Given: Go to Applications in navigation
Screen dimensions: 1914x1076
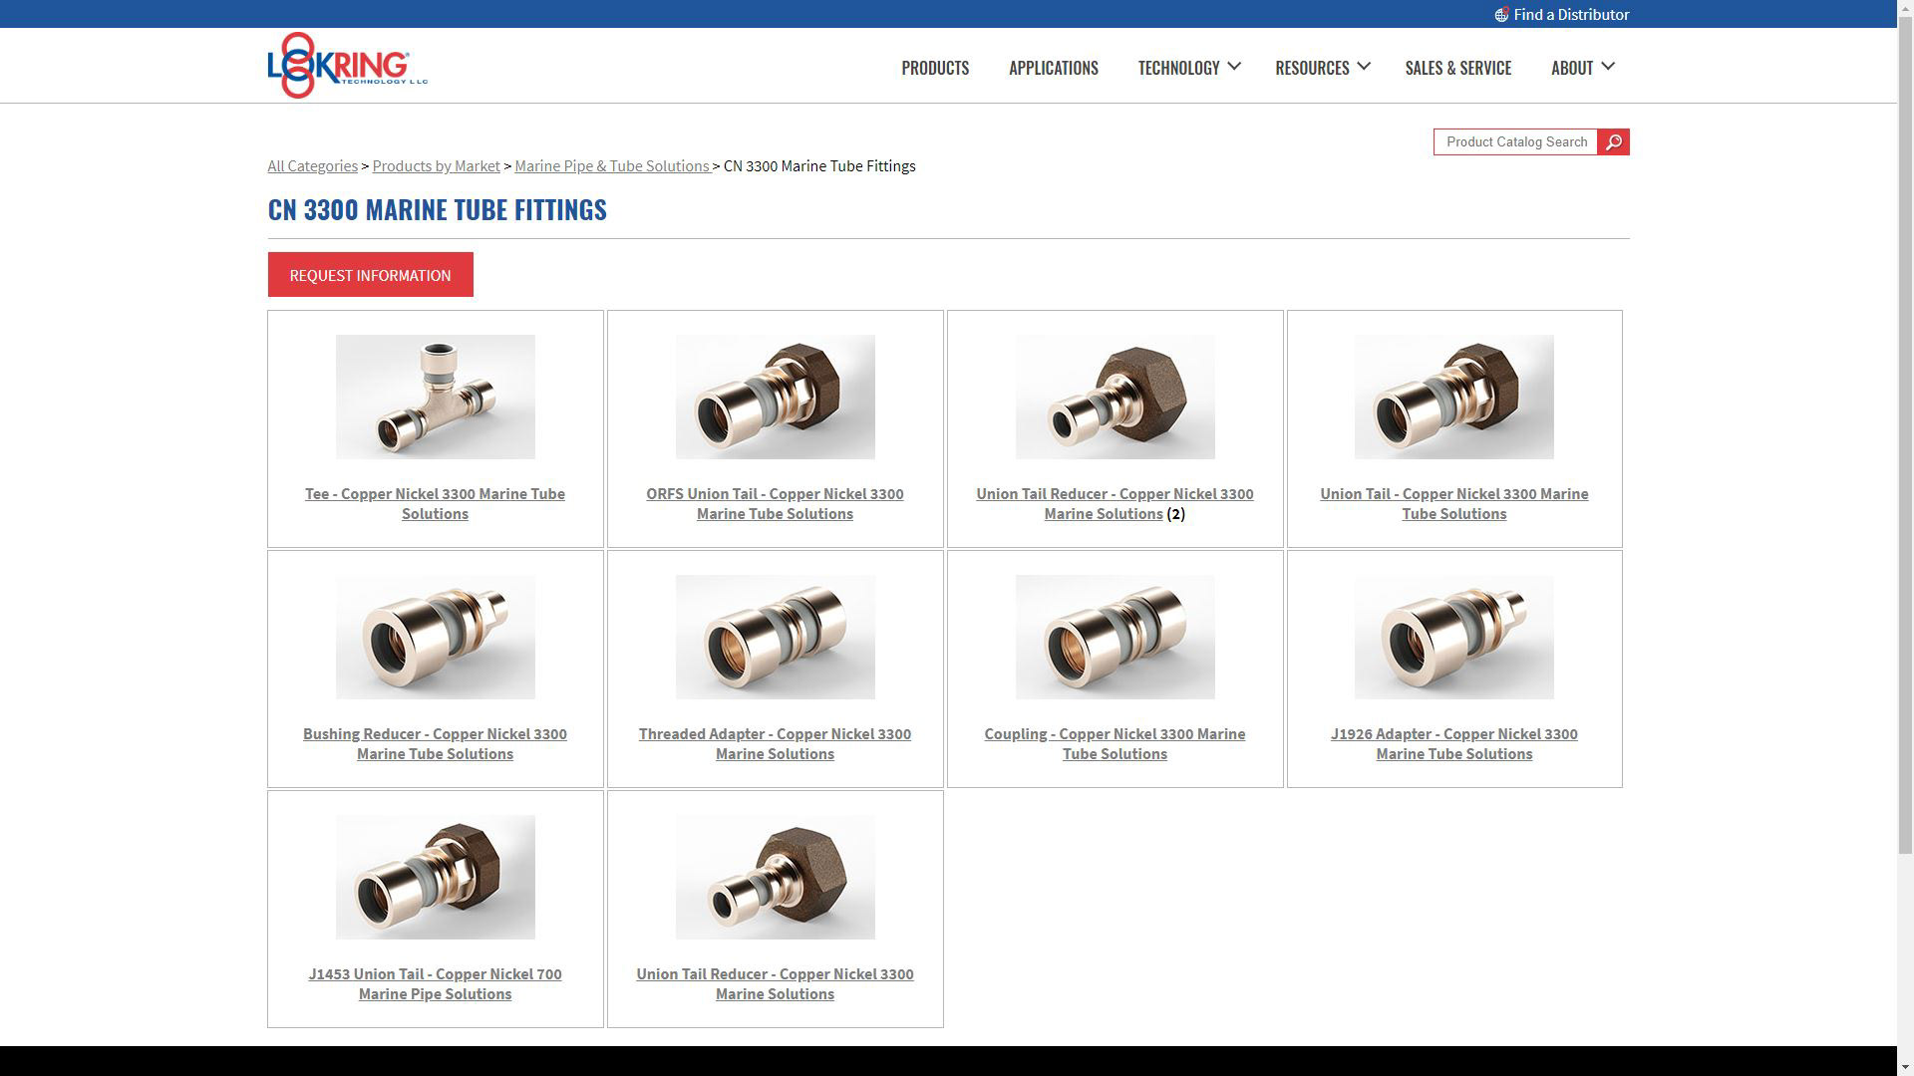Looking at the screenshot, I should point(1053,68).
